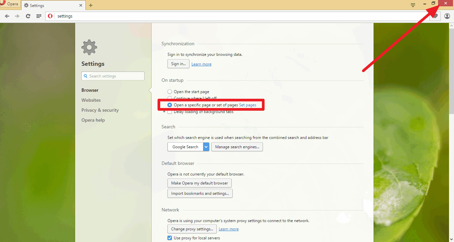Click the Opera badge in the address bar
This screenshot has width=454, height=242.
click(50, 16)
